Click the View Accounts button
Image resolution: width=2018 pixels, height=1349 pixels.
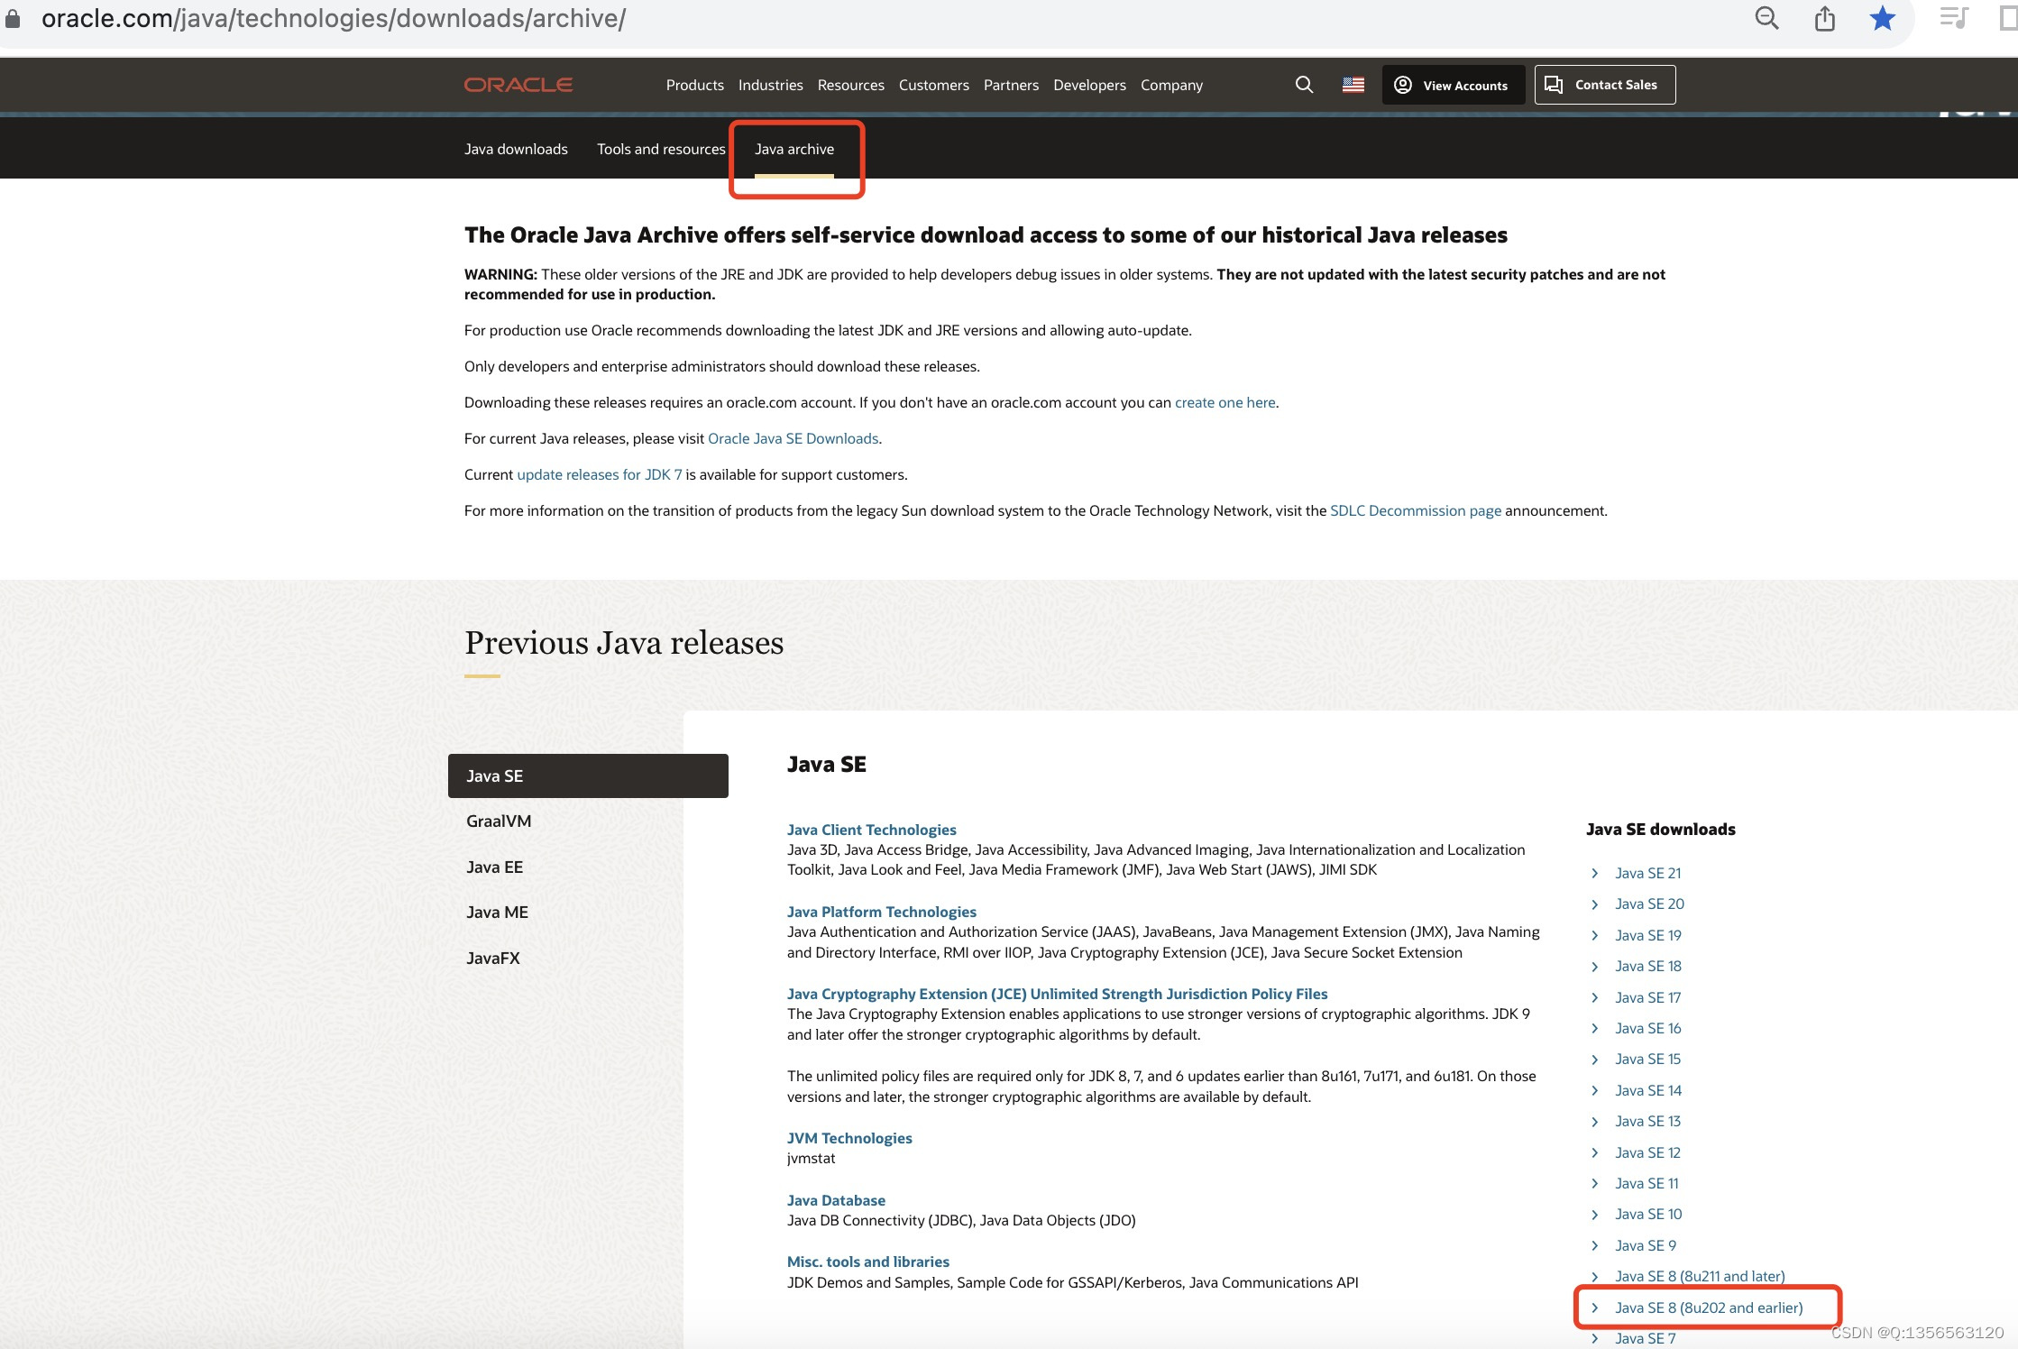(x=1453, y=85)
